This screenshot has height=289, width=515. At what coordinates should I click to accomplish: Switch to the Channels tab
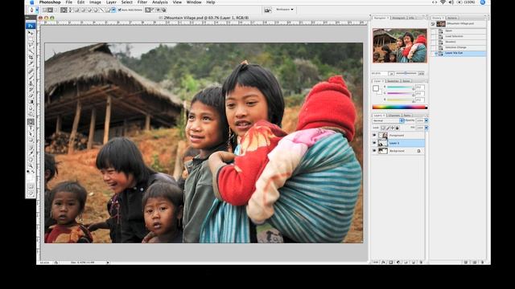394,116
